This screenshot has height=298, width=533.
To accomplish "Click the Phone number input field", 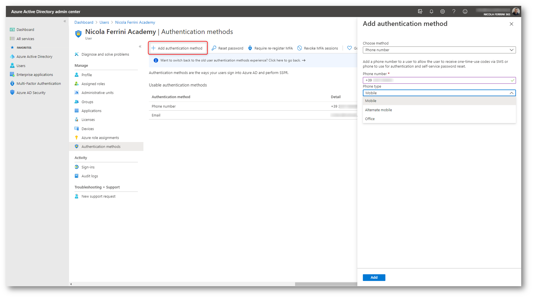I will (x=439, y=80).
